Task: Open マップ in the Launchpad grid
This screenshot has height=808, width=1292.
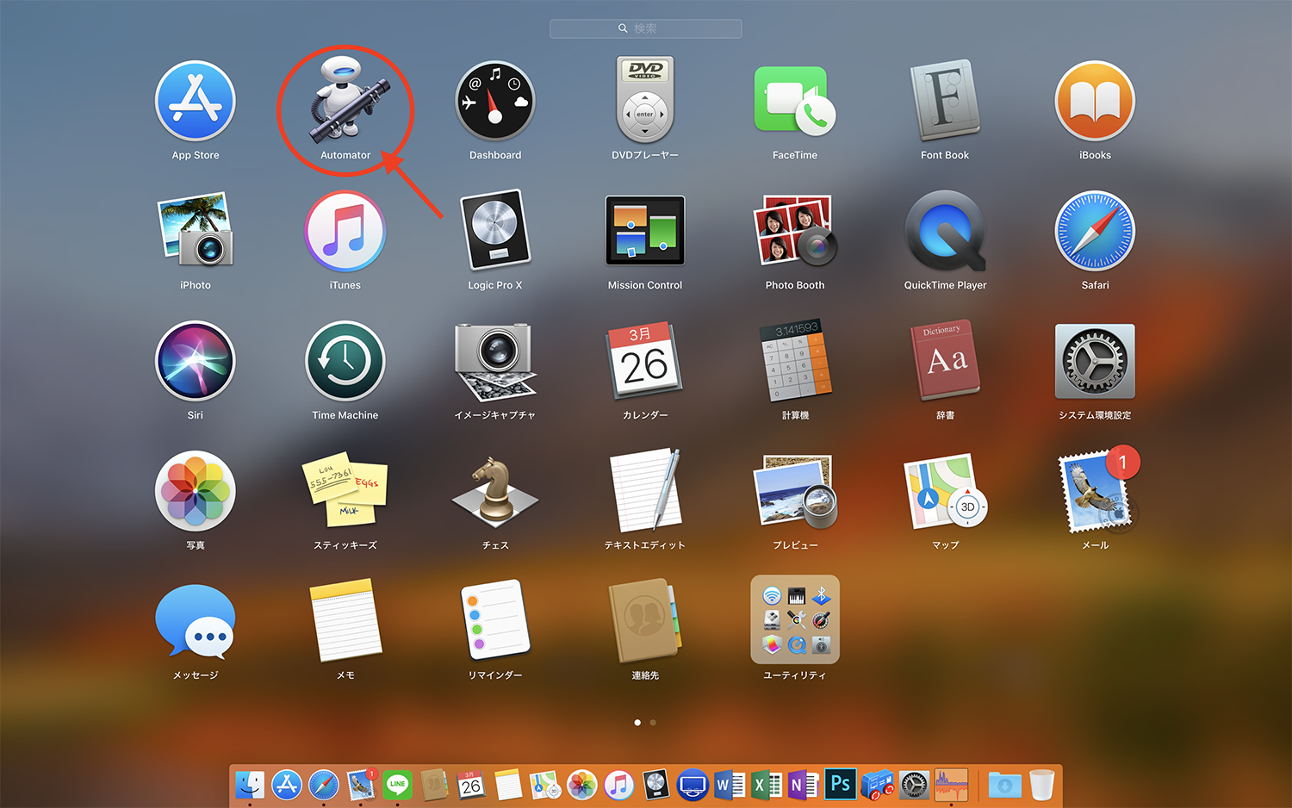Action: (945, 491)
